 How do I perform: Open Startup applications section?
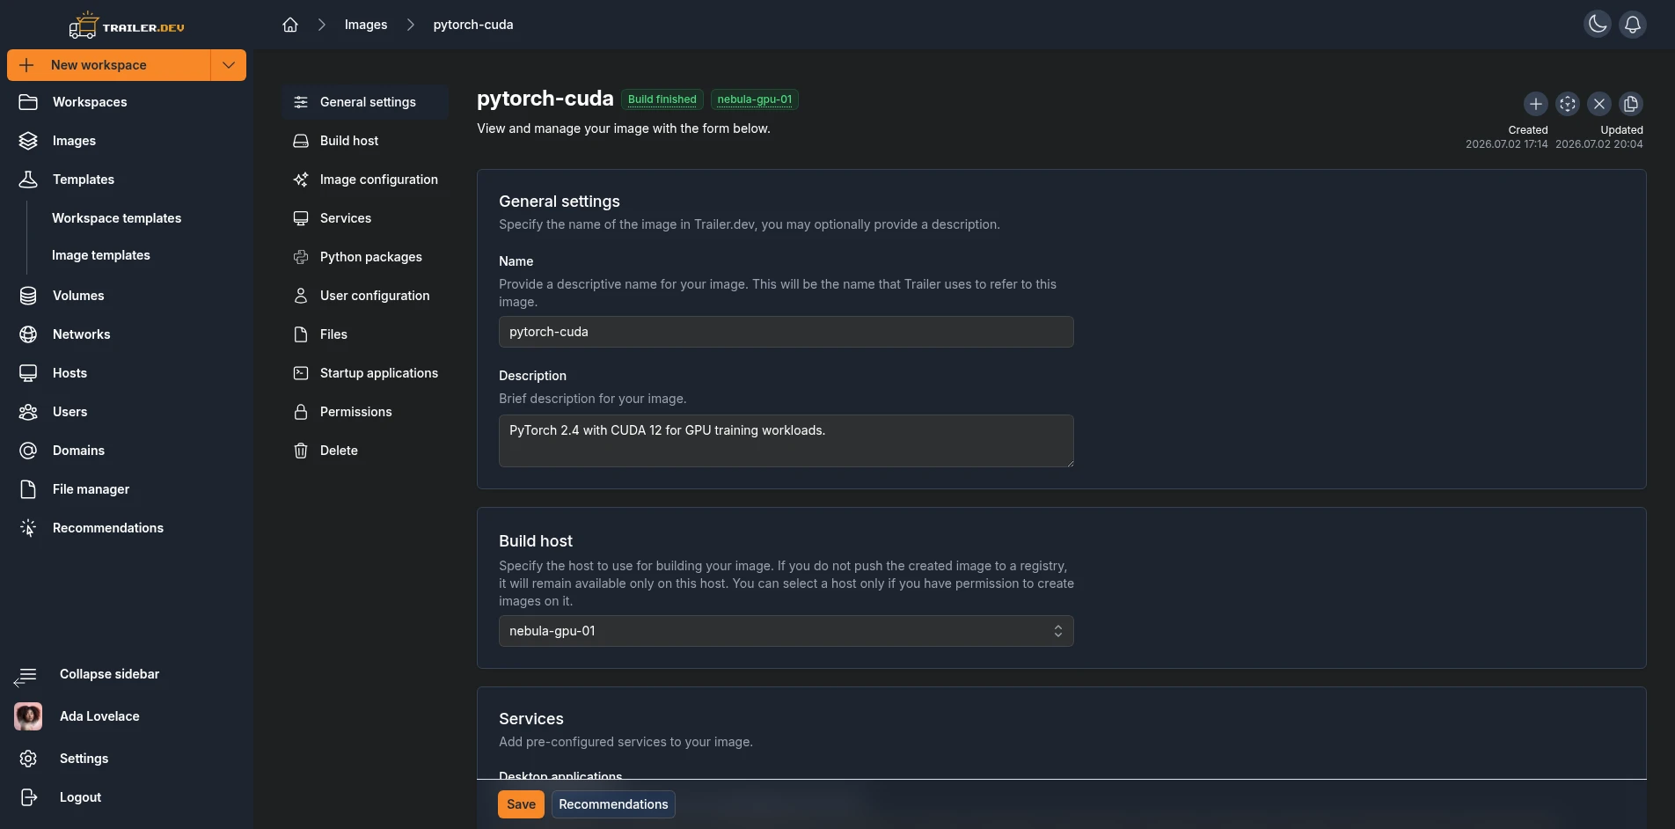coord(366,373)
